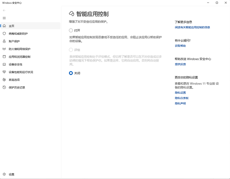Click the window icon for 应用和浏览器控制
The height and width of the screenshot is (179, 230).
[4, 57]
